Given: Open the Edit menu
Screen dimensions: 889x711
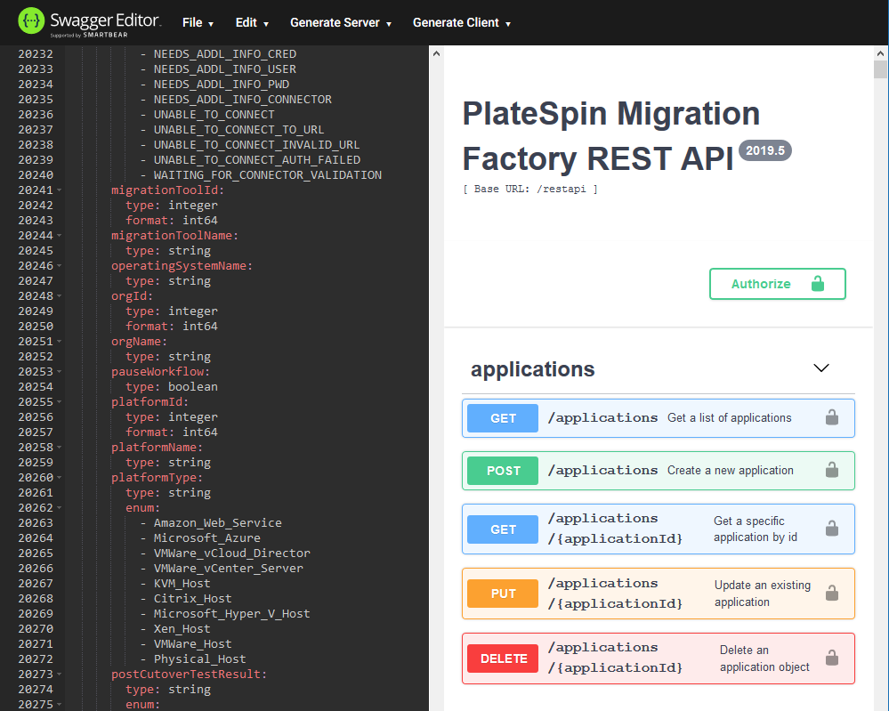Looking at the screenshot, I should pos(252,23).
